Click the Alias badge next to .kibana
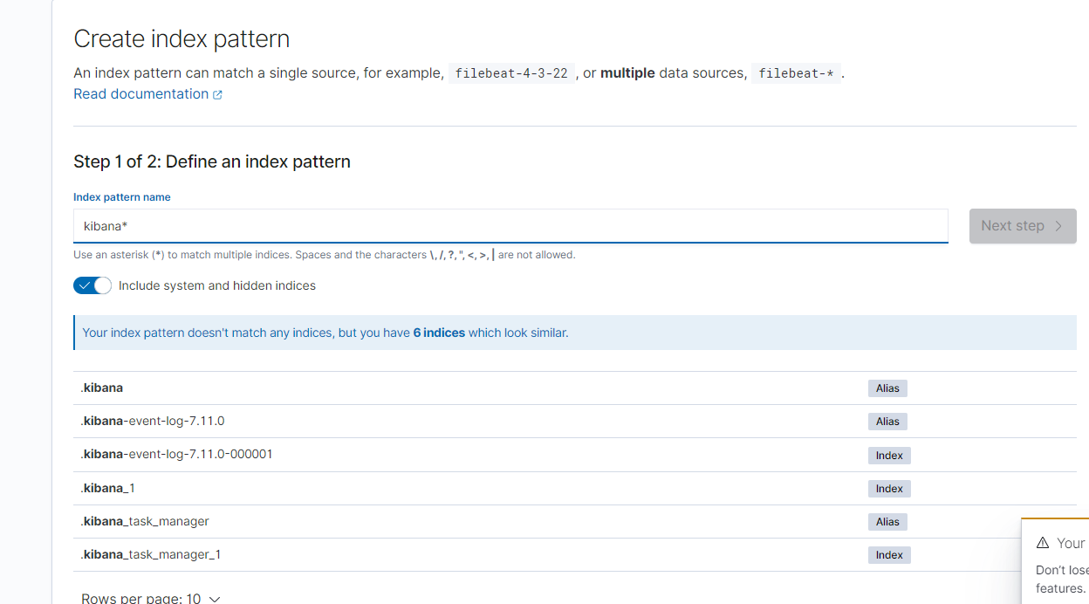Viewport: 1089px width, 604px height. click(887, 388)
